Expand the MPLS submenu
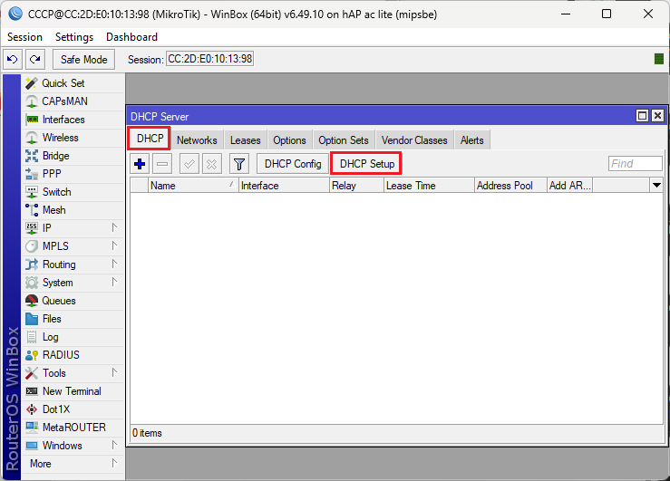670x481 pixels. point(73,246)
